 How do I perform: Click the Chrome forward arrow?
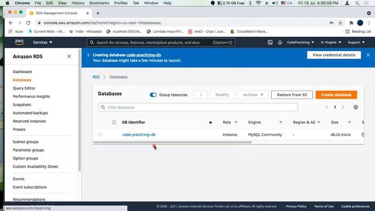coord(19,23)
